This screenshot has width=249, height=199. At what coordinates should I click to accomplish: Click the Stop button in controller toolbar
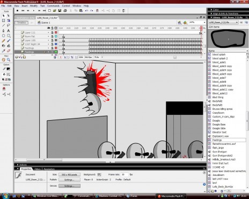17,11
